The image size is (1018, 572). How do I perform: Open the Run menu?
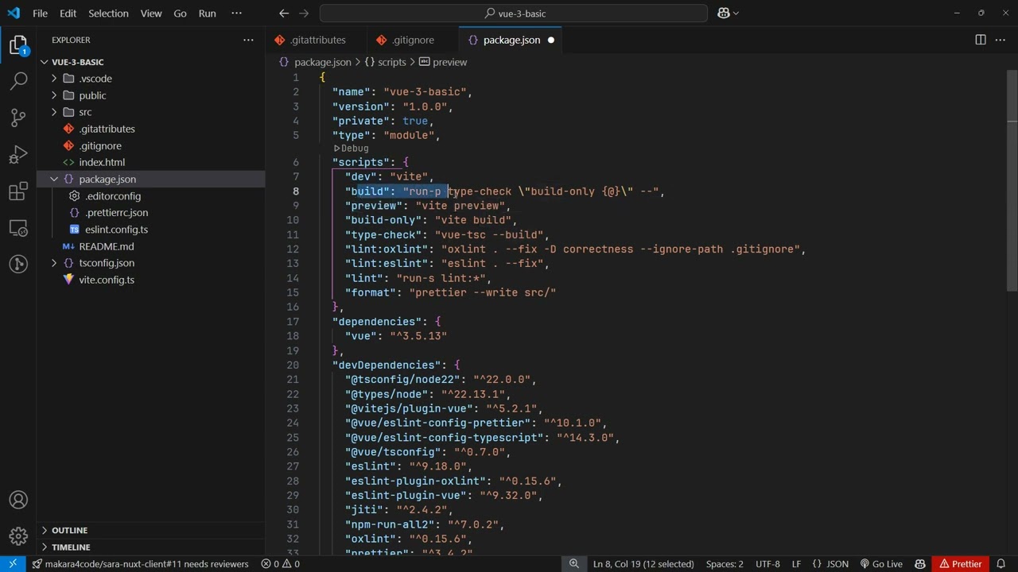tap(207, 13)
